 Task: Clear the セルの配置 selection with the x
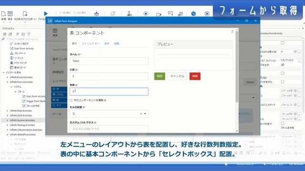[141, 114]
